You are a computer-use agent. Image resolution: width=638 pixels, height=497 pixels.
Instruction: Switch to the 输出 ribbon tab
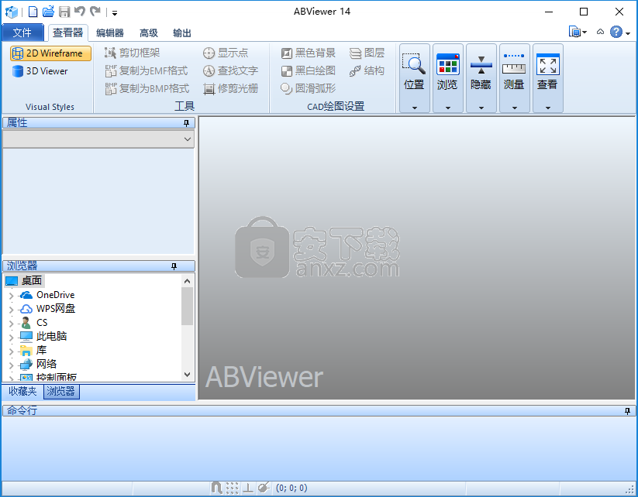(182, 33)
